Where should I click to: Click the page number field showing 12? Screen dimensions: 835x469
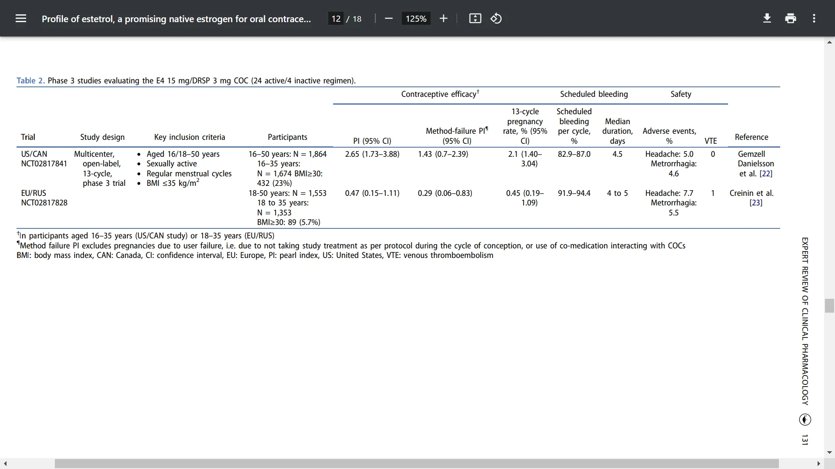tap(336, 19)
